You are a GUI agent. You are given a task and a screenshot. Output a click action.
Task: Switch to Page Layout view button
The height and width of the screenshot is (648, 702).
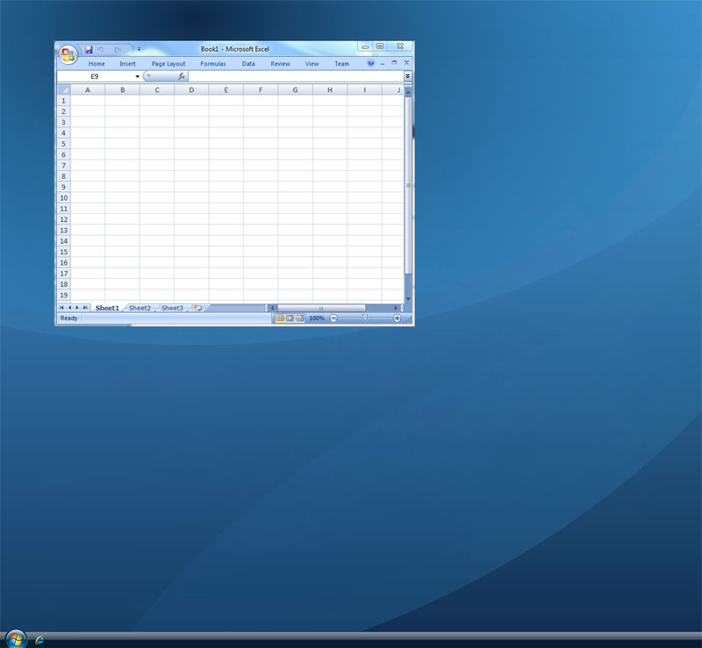290,318
